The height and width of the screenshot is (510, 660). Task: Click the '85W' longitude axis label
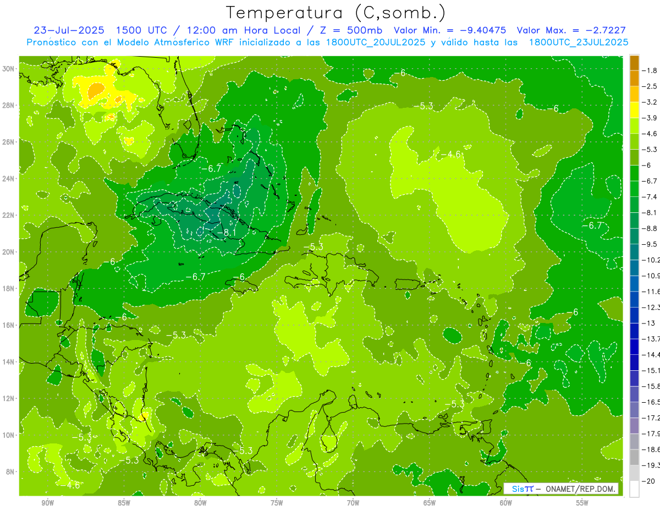pyautogui.click(x=124, y=503)
